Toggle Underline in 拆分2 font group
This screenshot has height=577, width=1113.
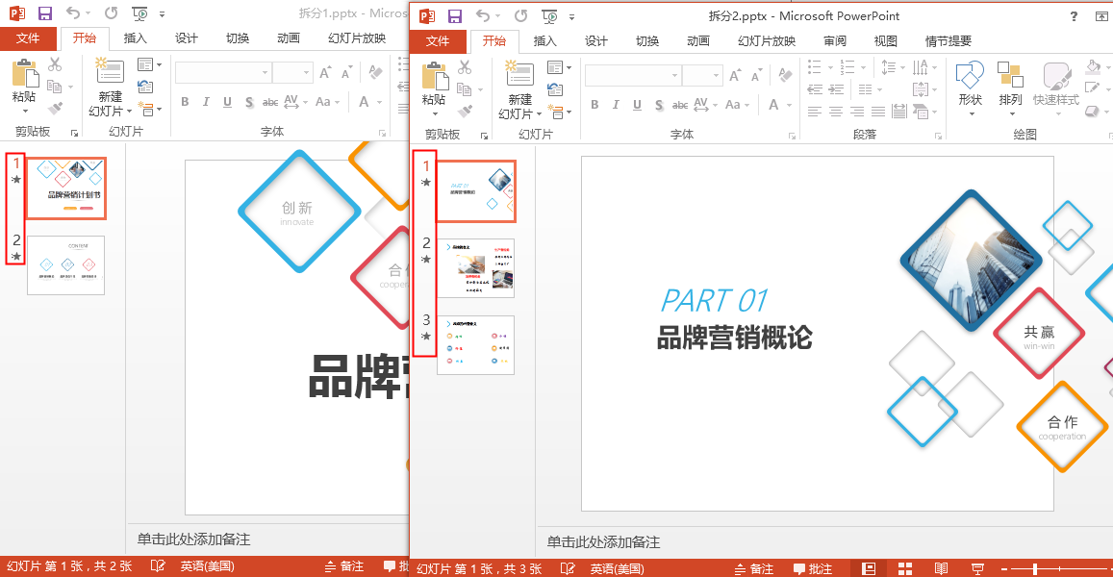coord(638,104)
